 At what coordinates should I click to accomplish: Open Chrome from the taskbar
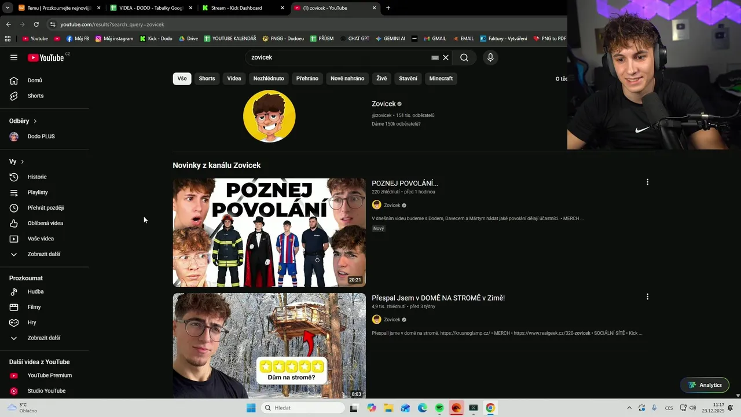tap(490, 408)
